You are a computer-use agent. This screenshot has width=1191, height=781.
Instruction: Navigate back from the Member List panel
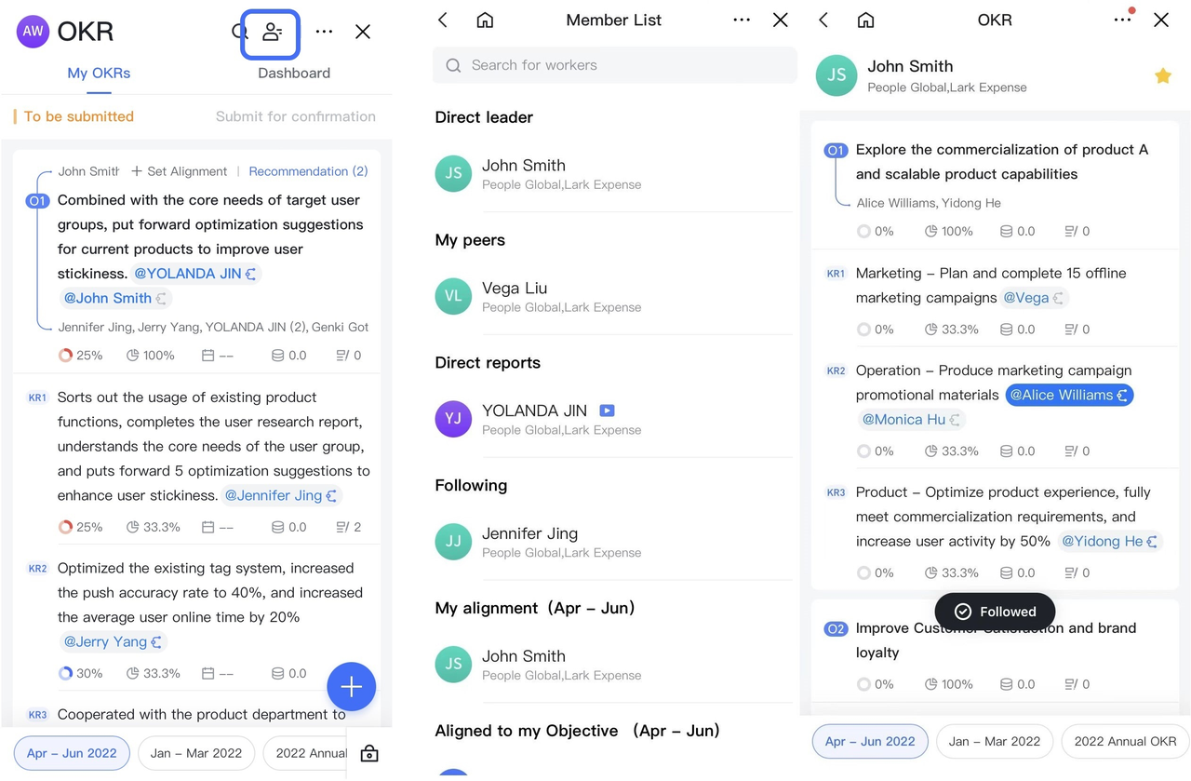pyautogui.click(x=443, y=20)
